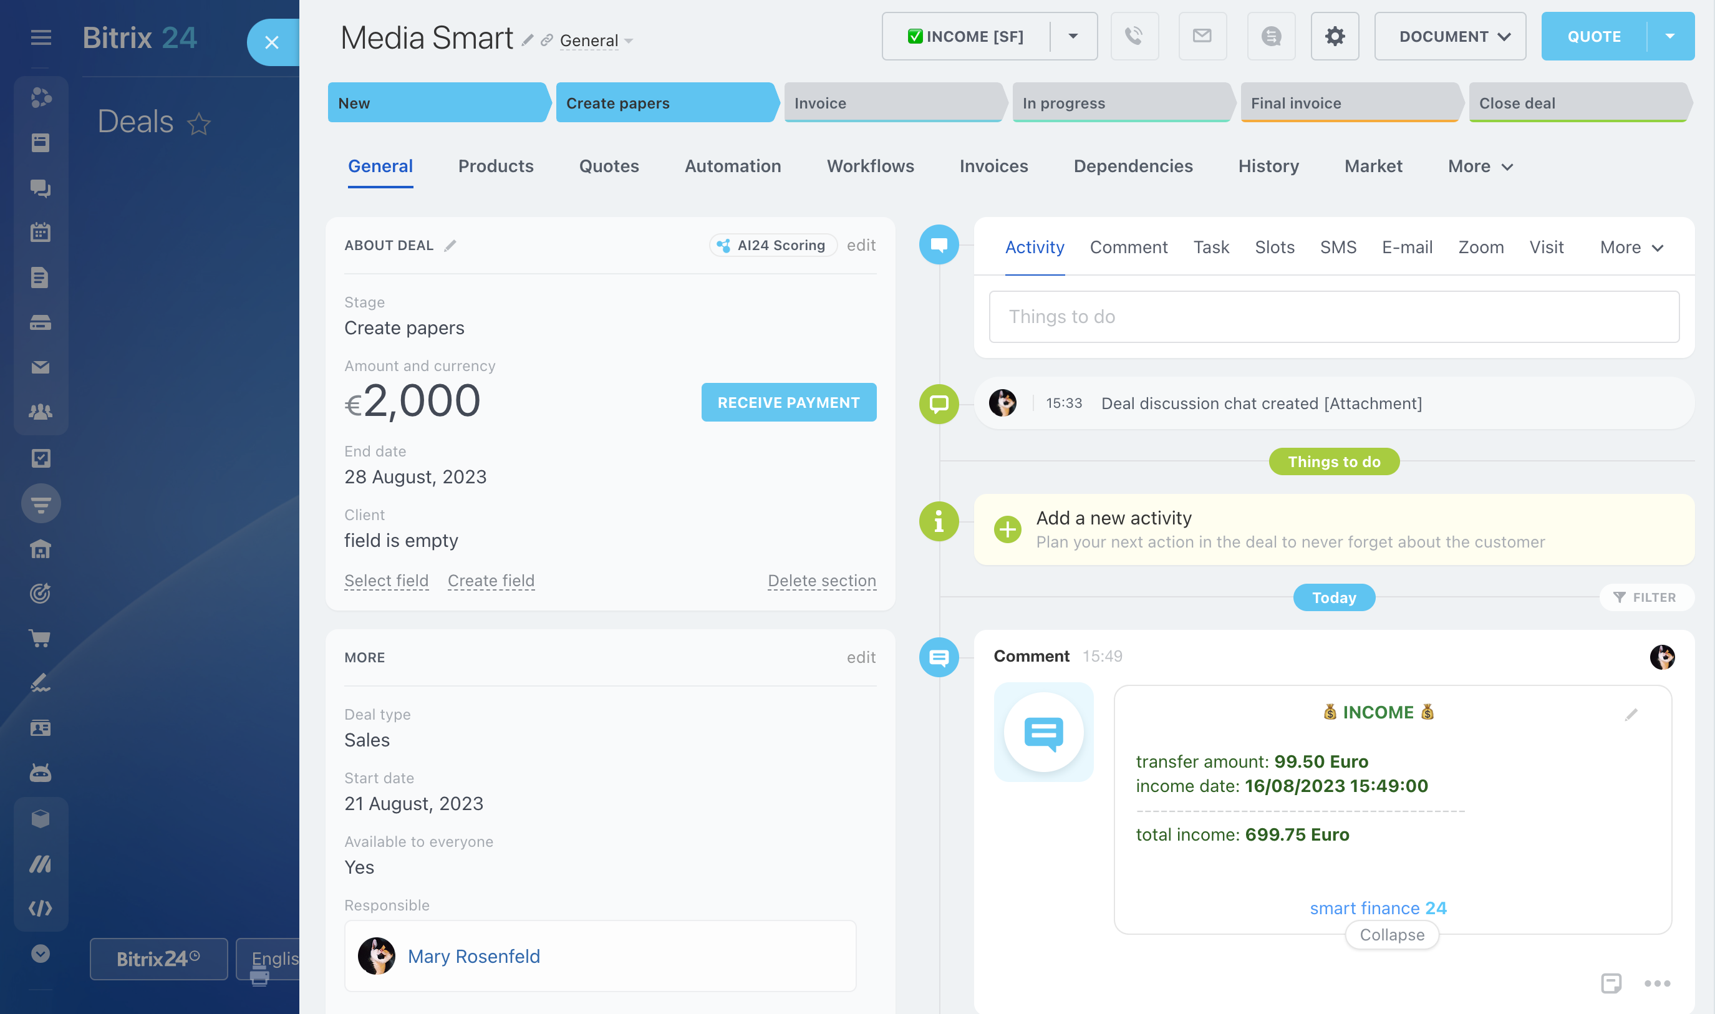Screen dimensions: 1715x1014
Task: Click the phone call icon in header
Action: pyautogui.click(x=1134, y=36)
